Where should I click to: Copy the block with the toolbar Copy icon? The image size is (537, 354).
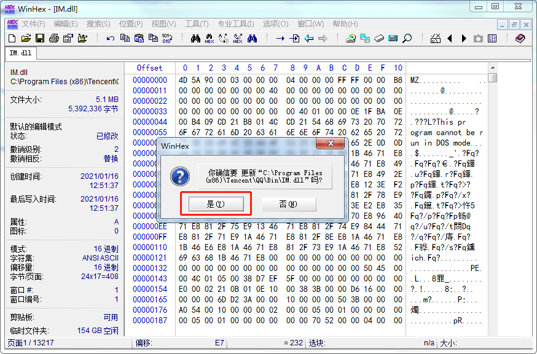[x=125, y=38]
